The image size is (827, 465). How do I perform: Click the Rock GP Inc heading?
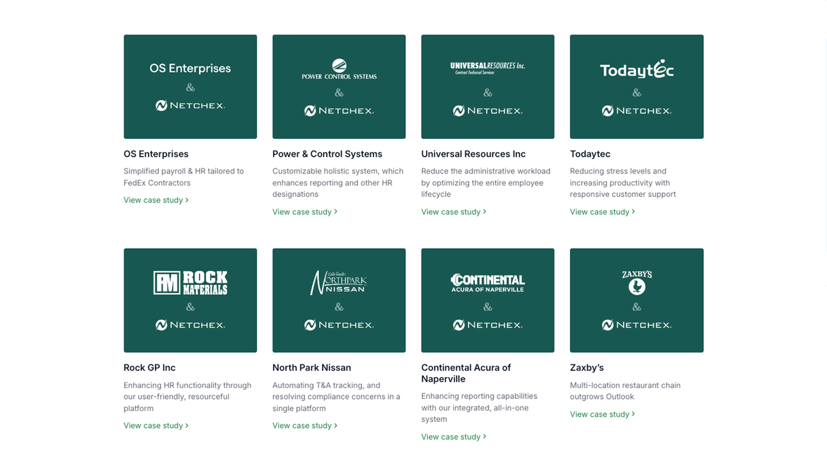click(x=149, y=368)
